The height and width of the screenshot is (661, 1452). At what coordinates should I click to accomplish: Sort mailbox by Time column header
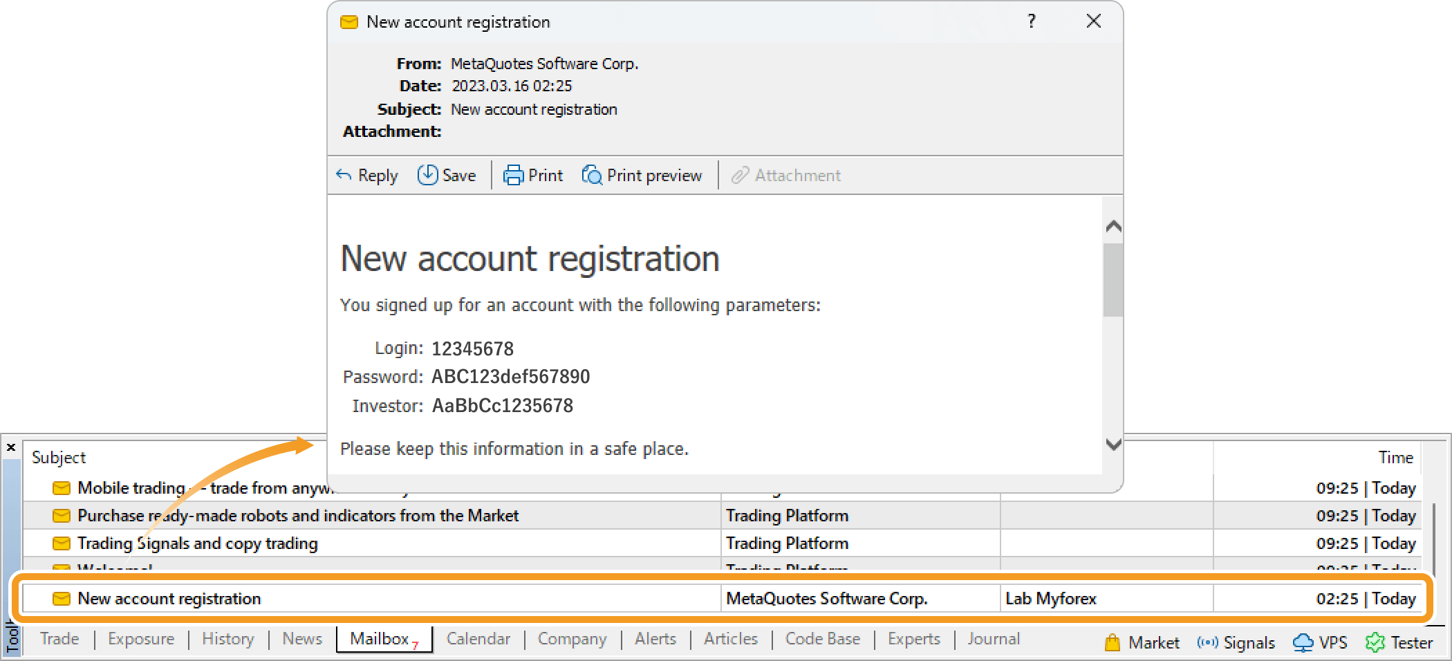click(x=1395, y=458)
